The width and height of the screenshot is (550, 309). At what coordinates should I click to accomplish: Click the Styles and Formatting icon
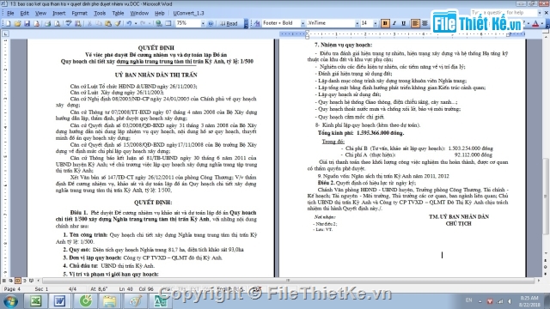257,23
